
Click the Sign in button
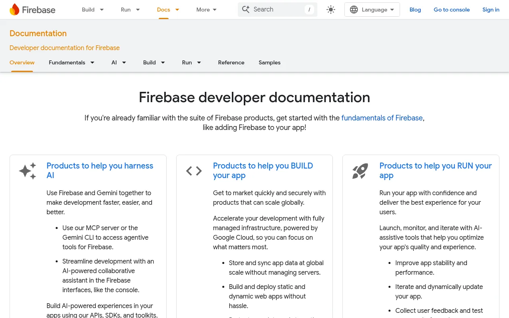[x=491, y=10]
